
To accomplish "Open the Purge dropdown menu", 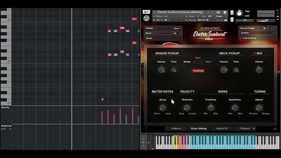I will click(221, 16).
